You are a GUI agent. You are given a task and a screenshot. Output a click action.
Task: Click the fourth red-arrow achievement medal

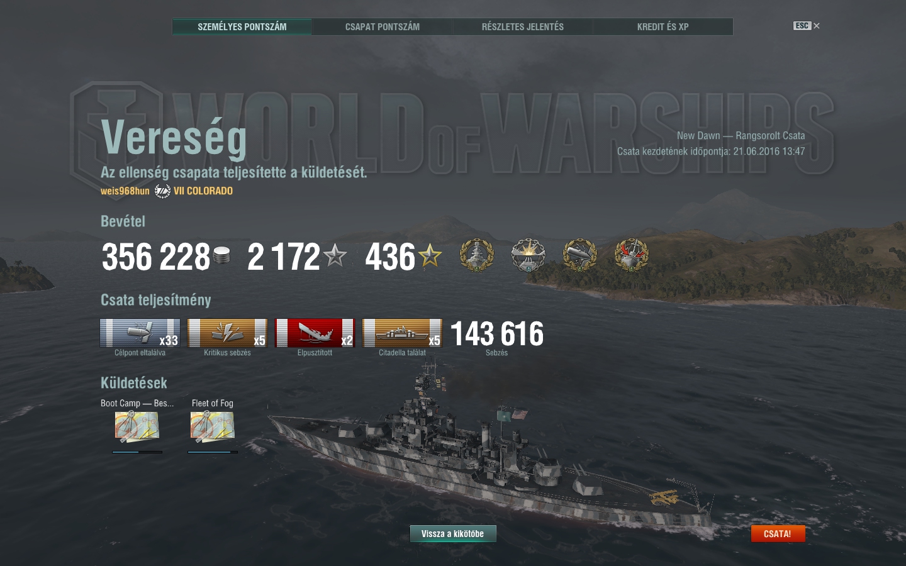click(x=632, y=255)
